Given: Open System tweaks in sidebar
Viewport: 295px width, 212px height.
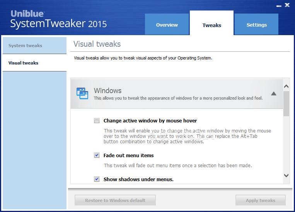Looking at the screenshot, I should (x=35, y=46).
